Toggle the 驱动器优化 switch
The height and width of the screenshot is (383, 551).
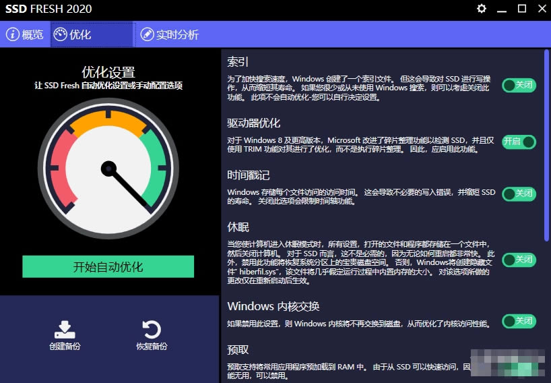[519, 142]
